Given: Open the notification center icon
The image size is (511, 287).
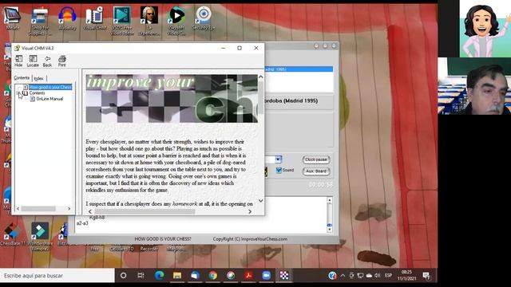Looking at the screenshot, I should pyautogui.click(x=426, y=276).
